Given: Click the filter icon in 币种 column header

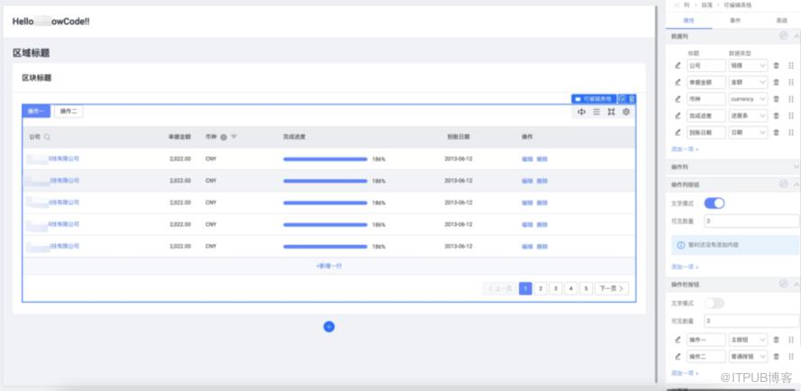Looking at the screenshot, I should [x=234, y=137].
